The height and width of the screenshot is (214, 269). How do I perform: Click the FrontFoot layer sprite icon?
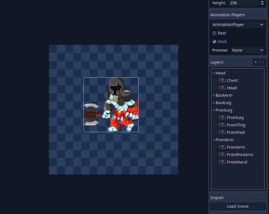coord(222,132)
